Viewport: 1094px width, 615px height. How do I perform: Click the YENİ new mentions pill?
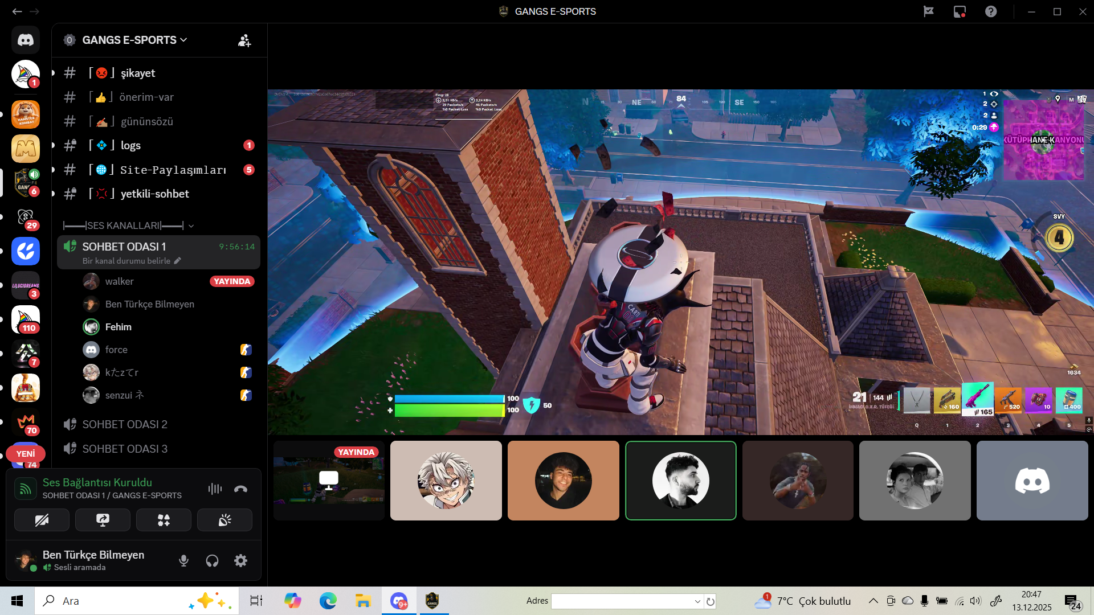coord(26,454)
